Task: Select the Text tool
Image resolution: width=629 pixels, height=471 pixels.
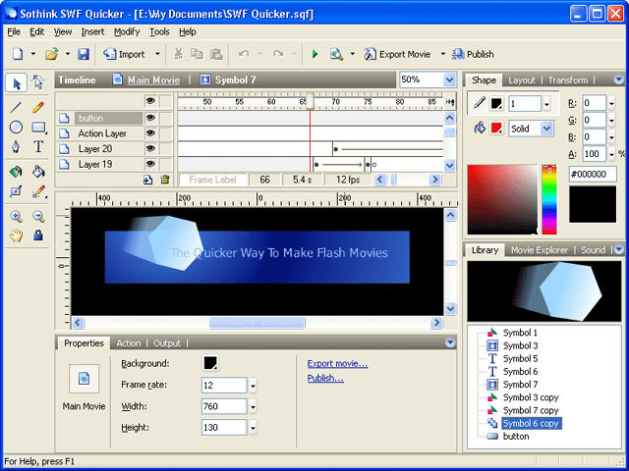Action: click(x=38, y=146)
